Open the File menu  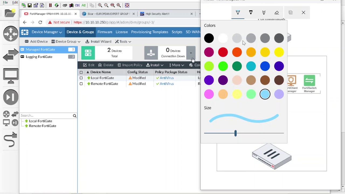[5, 2]
